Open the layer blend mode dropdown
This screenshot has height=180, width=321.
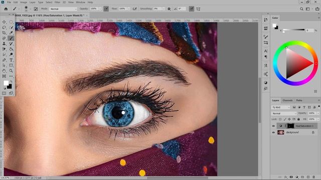pos(284,113)
